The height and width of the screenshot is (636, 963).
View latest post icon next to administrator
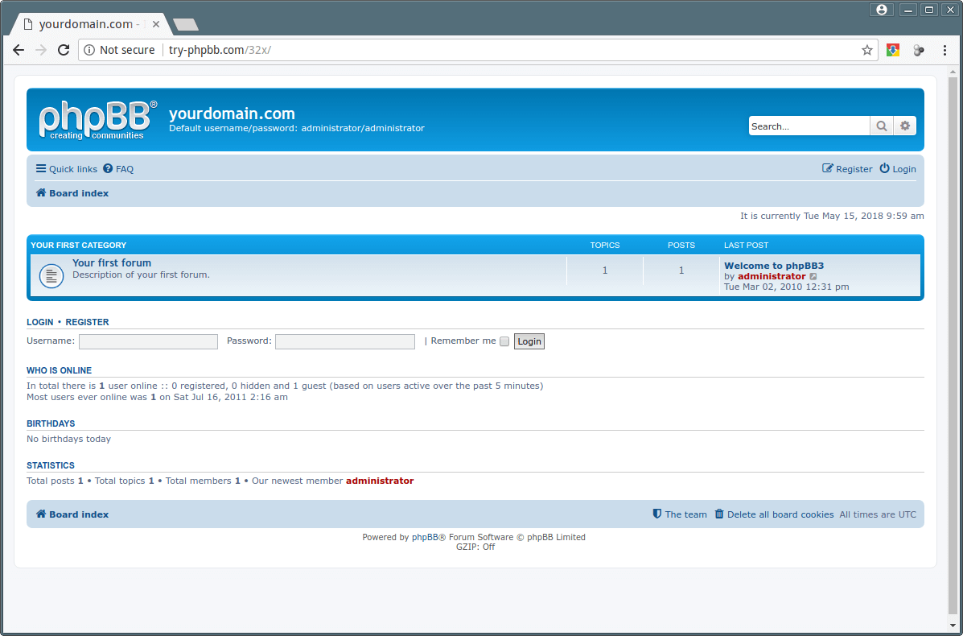(x=813, y=277)
